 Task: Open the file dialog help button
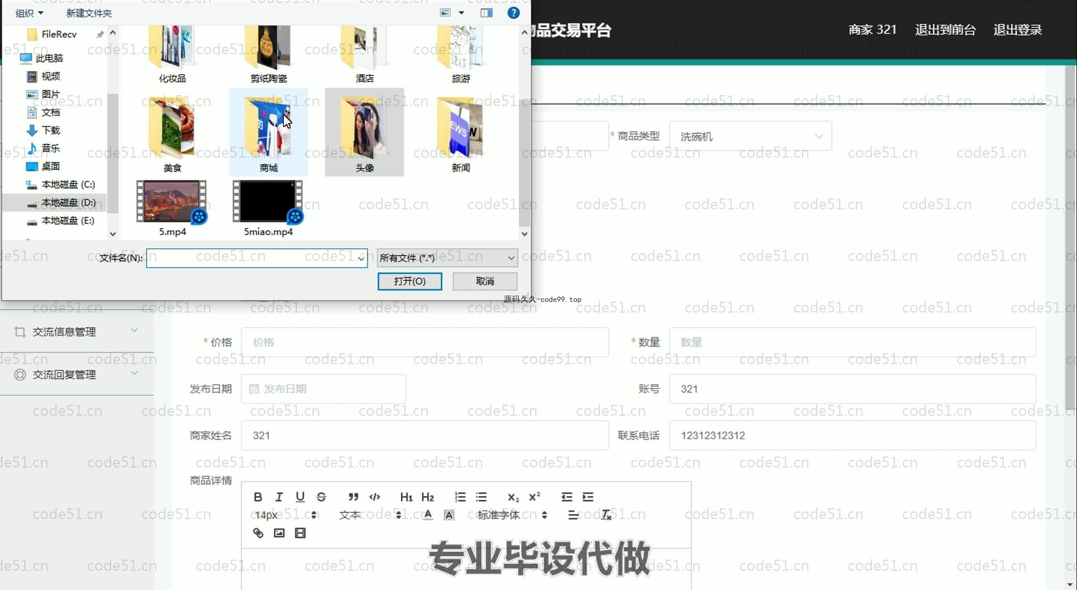coord(513,13)
